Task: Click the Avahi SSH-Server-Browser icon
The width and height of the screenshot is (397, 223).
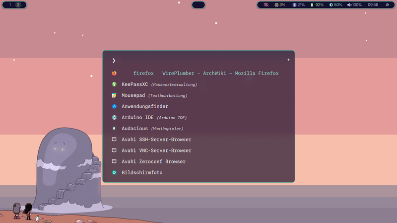Action: point(114,140)
